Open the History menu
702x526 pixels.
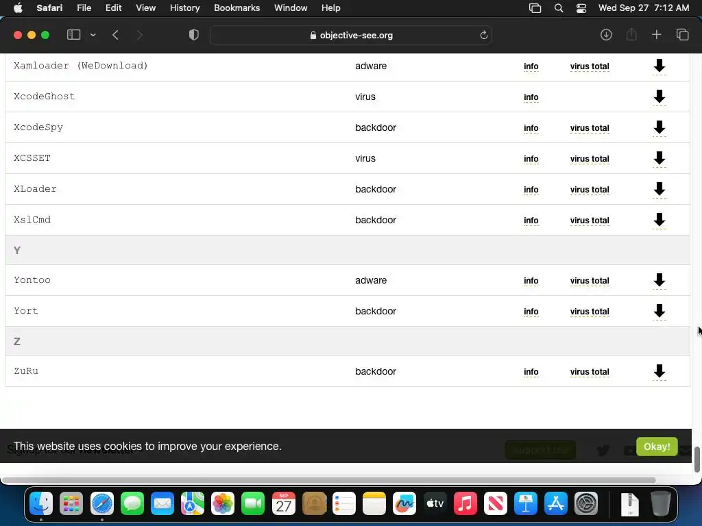coord(184,8)
